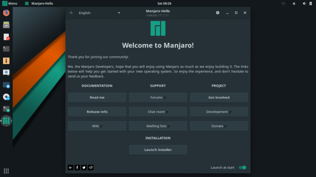Open the file manager dock icon
316x177 pixels.
pyautogui.click(x=6, y=25)
